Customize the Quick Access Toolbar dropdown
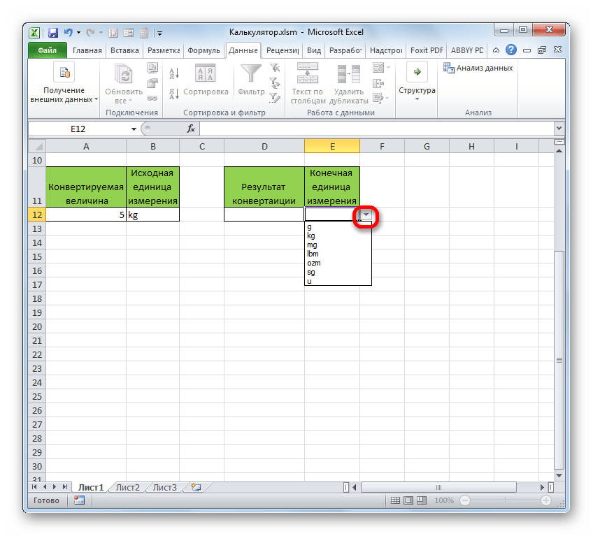The width and height of the screenshot is (593, 536). click(159, 34)
